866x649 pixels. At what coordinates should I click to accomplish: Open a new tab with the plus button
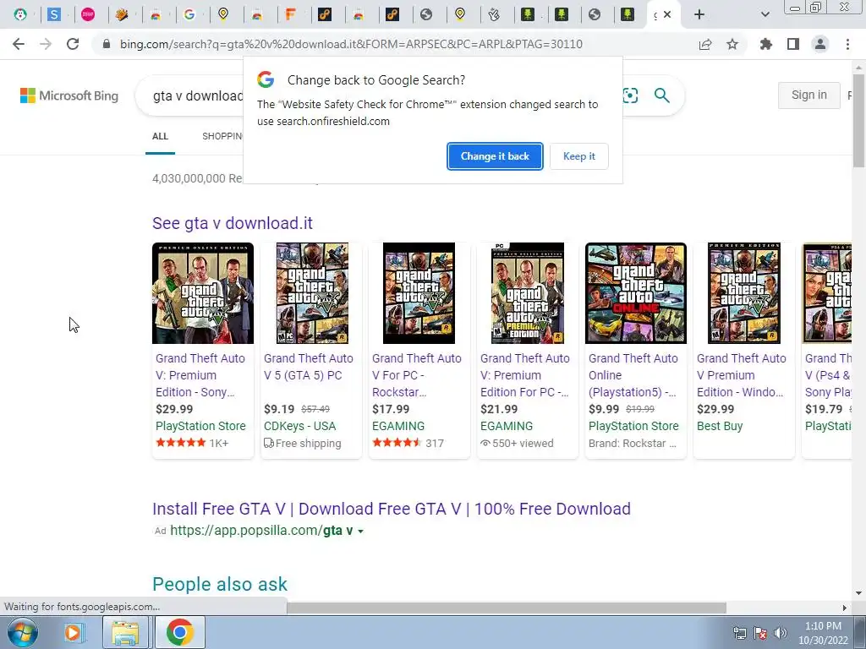click(x=699, y=15)
